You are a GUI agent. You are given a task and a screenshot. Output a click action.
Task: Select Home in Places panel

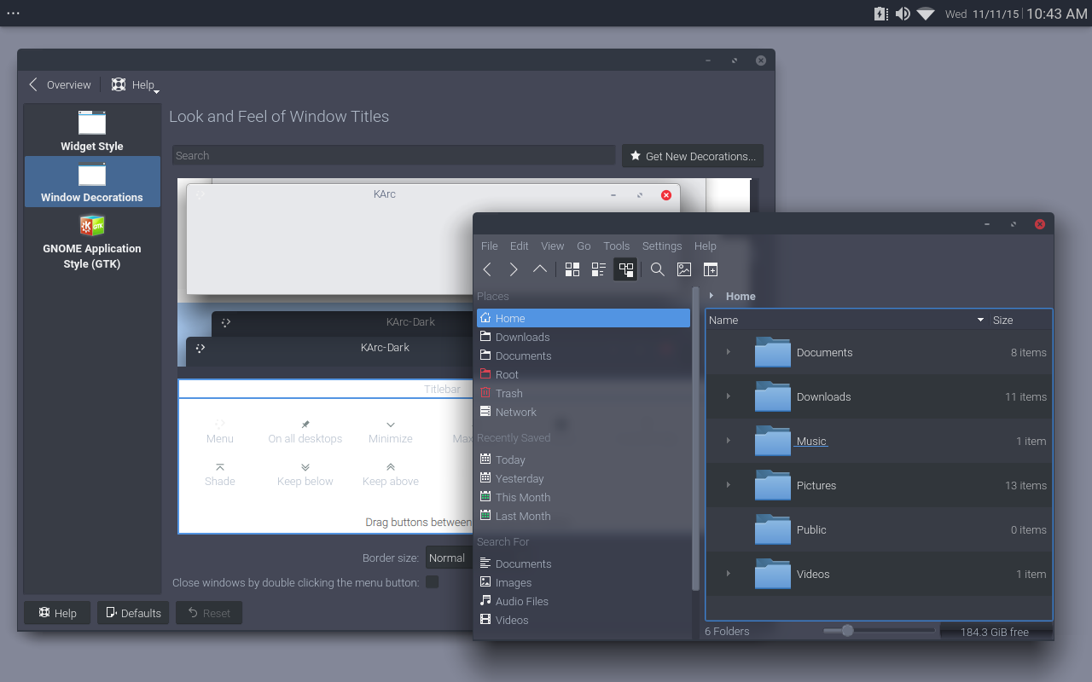click(584, 318)
